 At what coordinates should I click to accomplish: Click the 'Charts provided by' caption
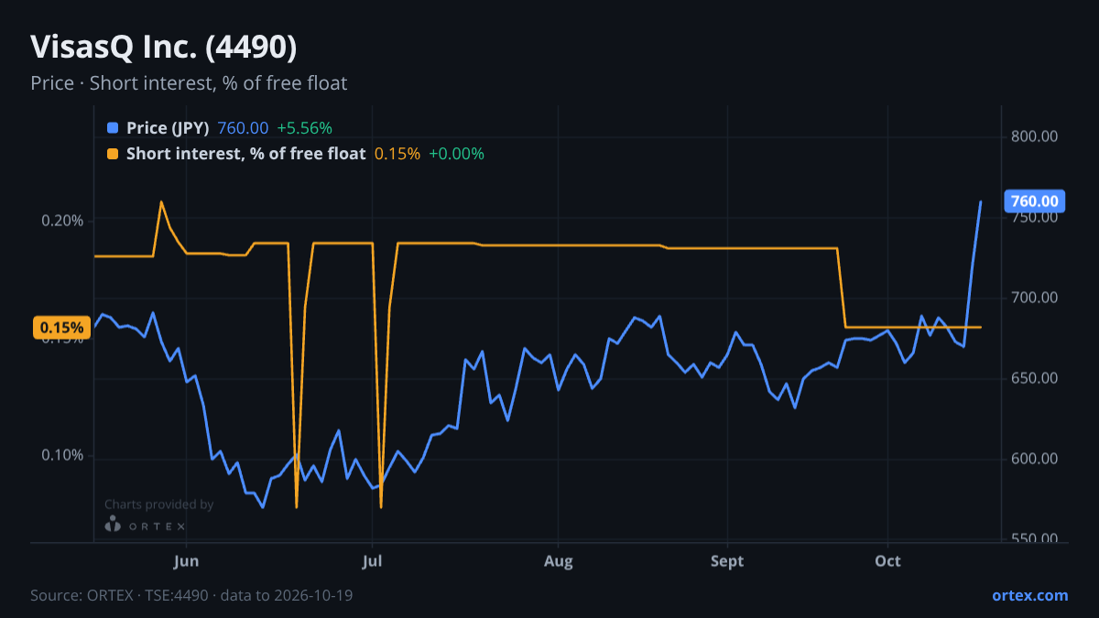(159, 504)
